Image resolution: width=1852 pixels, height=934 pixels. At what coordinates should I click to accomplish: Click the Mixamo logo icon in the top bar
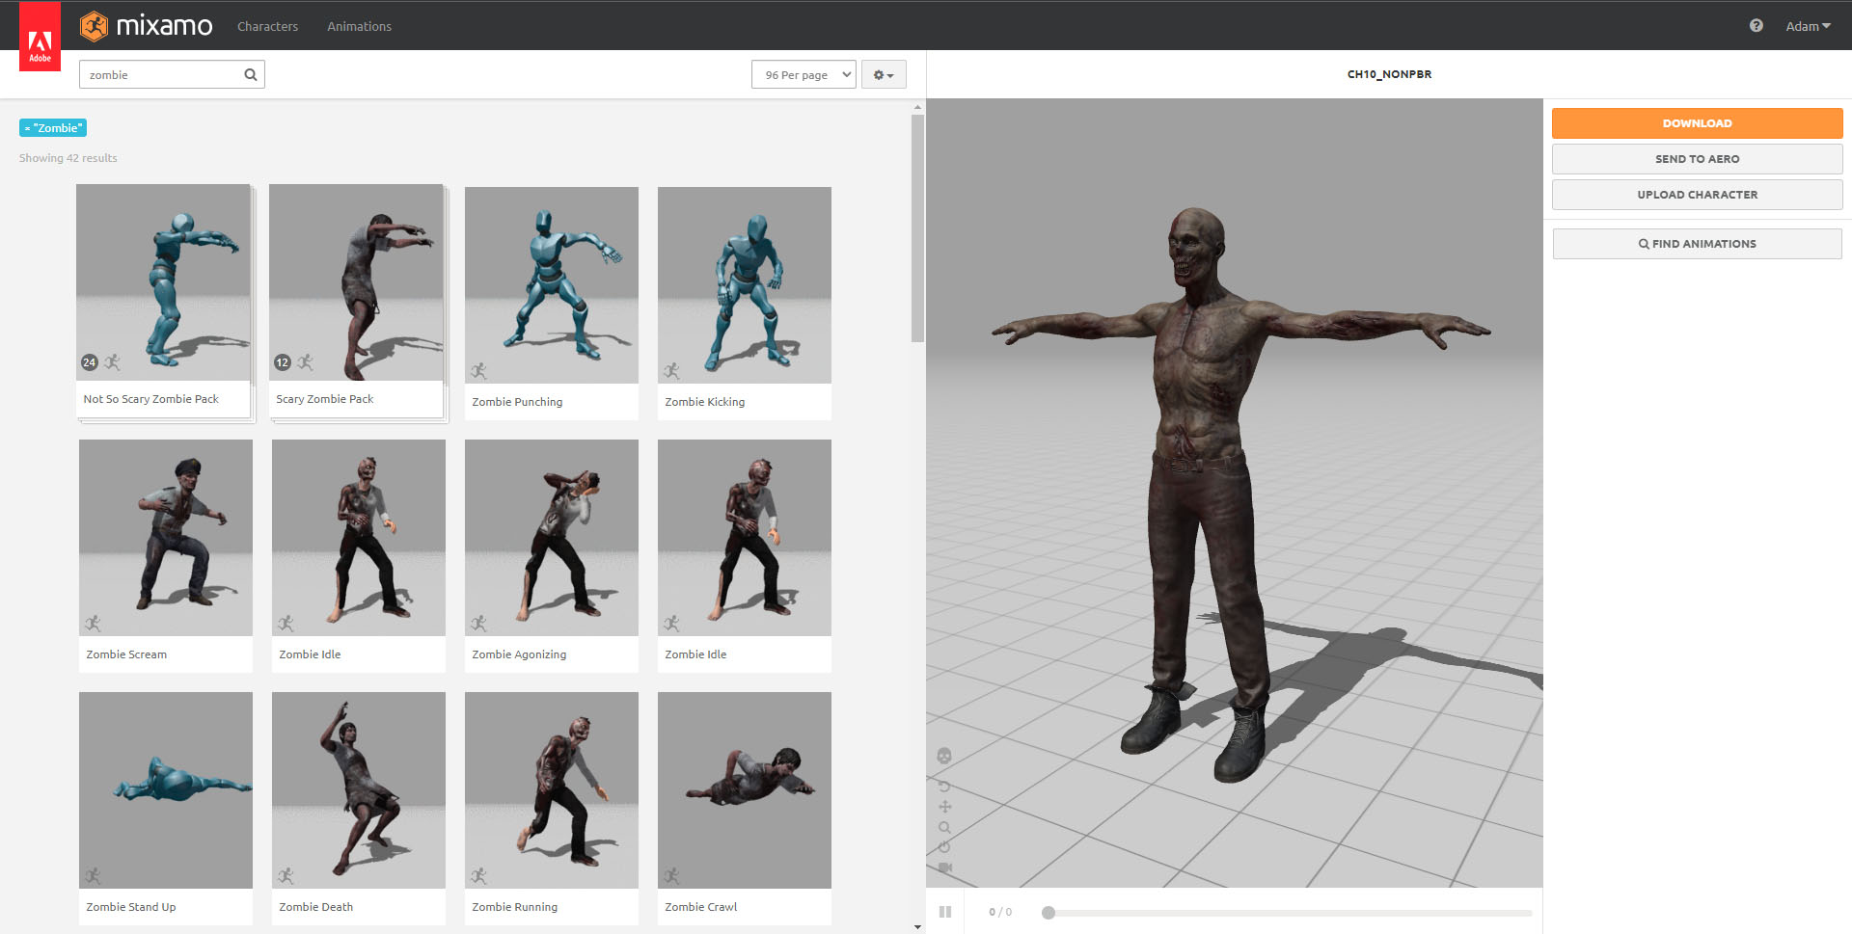94,26
